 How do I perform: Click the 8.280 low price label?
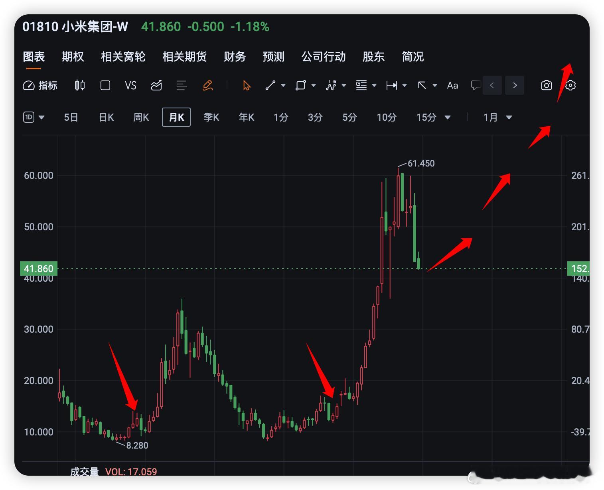click(137, 445)
